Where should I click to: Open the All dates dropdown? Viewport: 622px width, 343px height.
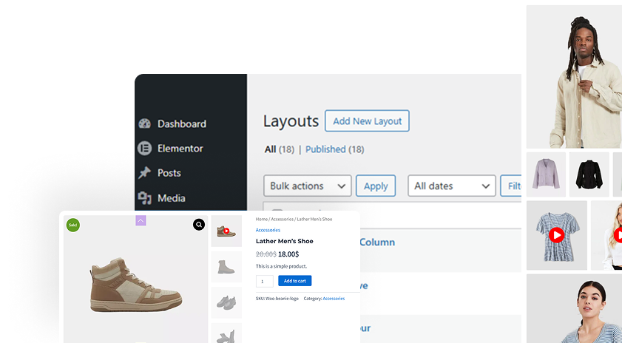pos(451,186)
